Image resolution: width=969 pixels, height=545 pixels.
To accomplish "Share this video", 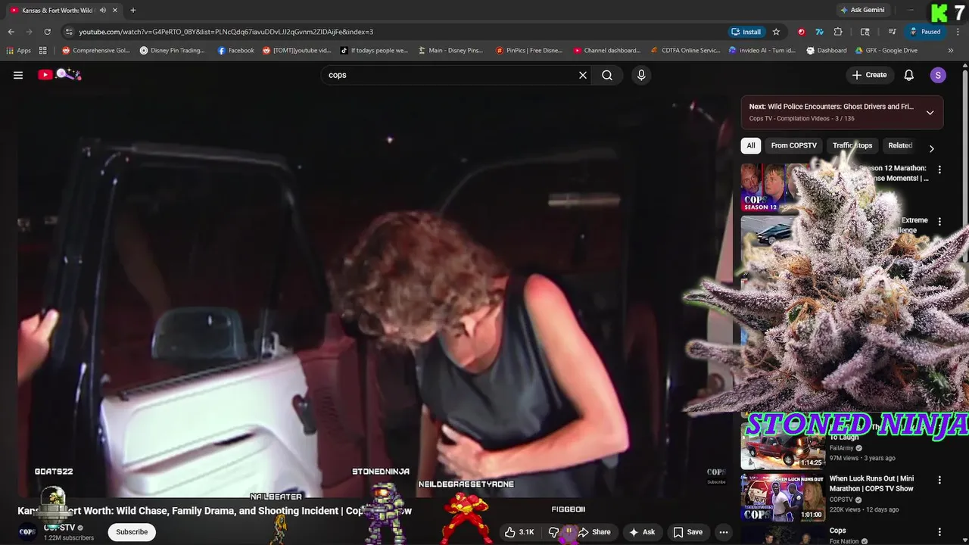I will coord(594,532).
